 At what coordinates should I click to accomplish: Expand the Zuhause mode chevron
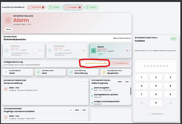tap(42, 51)
